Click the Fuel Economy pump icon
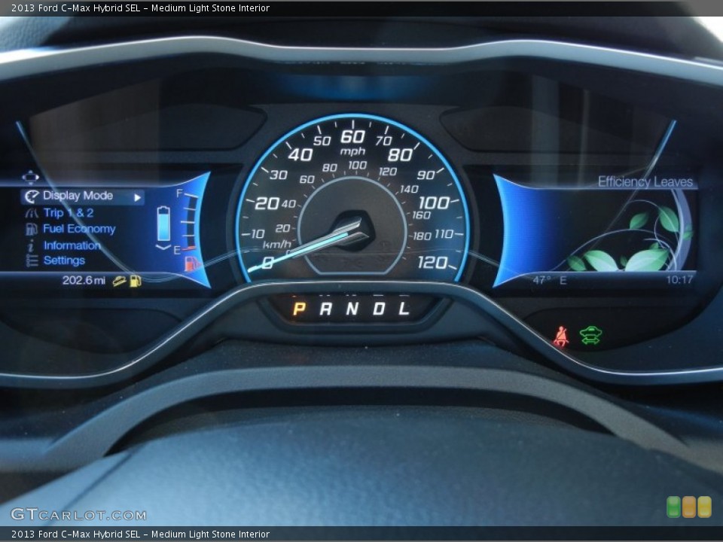Screen dimensions: 723x542 (x=32, y=229)
